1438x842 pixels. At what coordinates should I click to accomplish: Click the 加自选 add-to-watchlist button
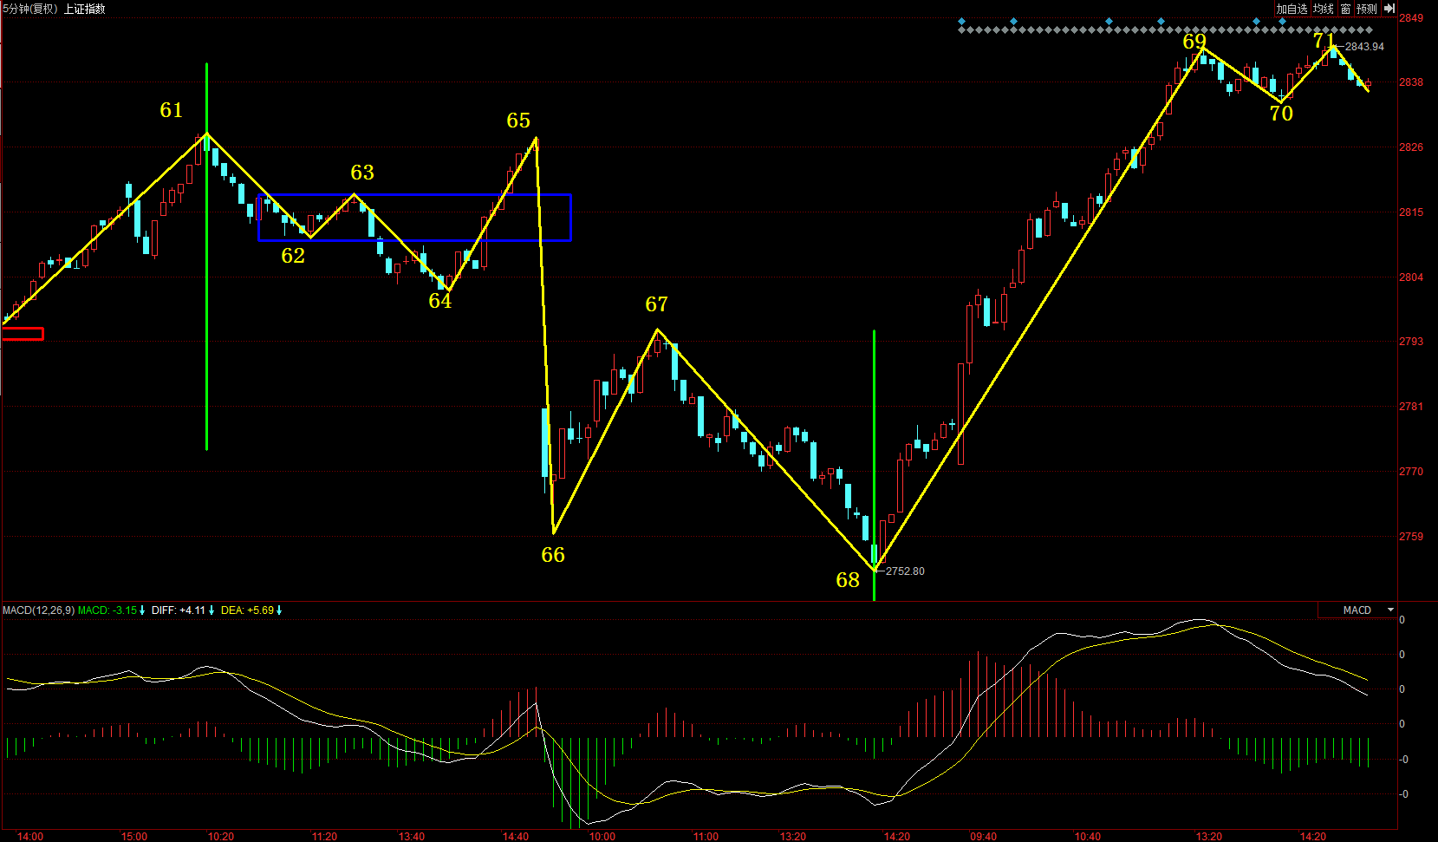tap(1291, 9)
